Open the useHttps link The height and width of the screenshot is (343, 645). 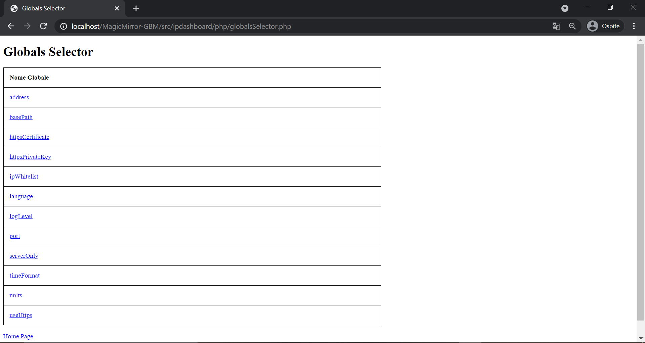(x=21, y=315)
